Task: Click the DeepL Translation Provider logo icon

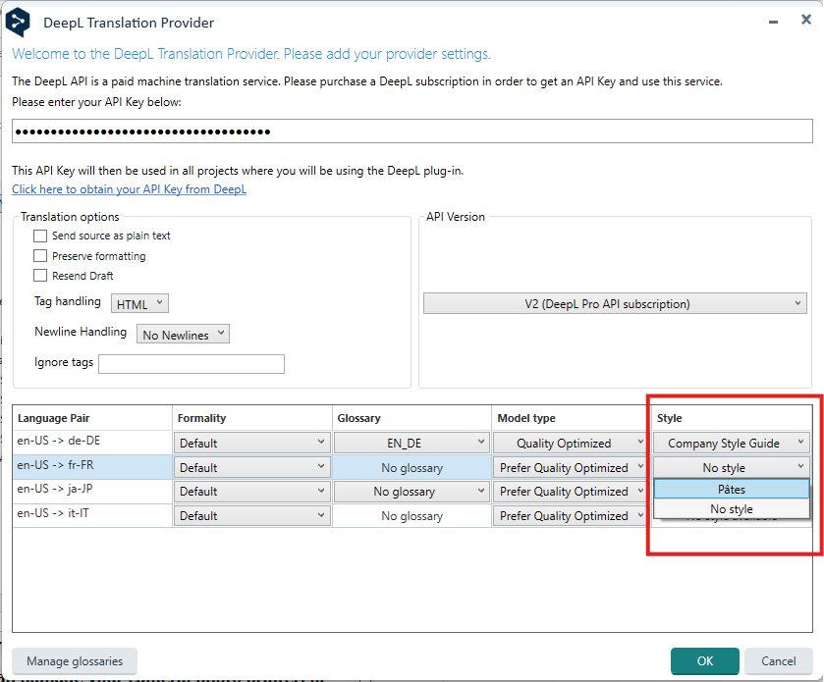Action: click(17, 21)
